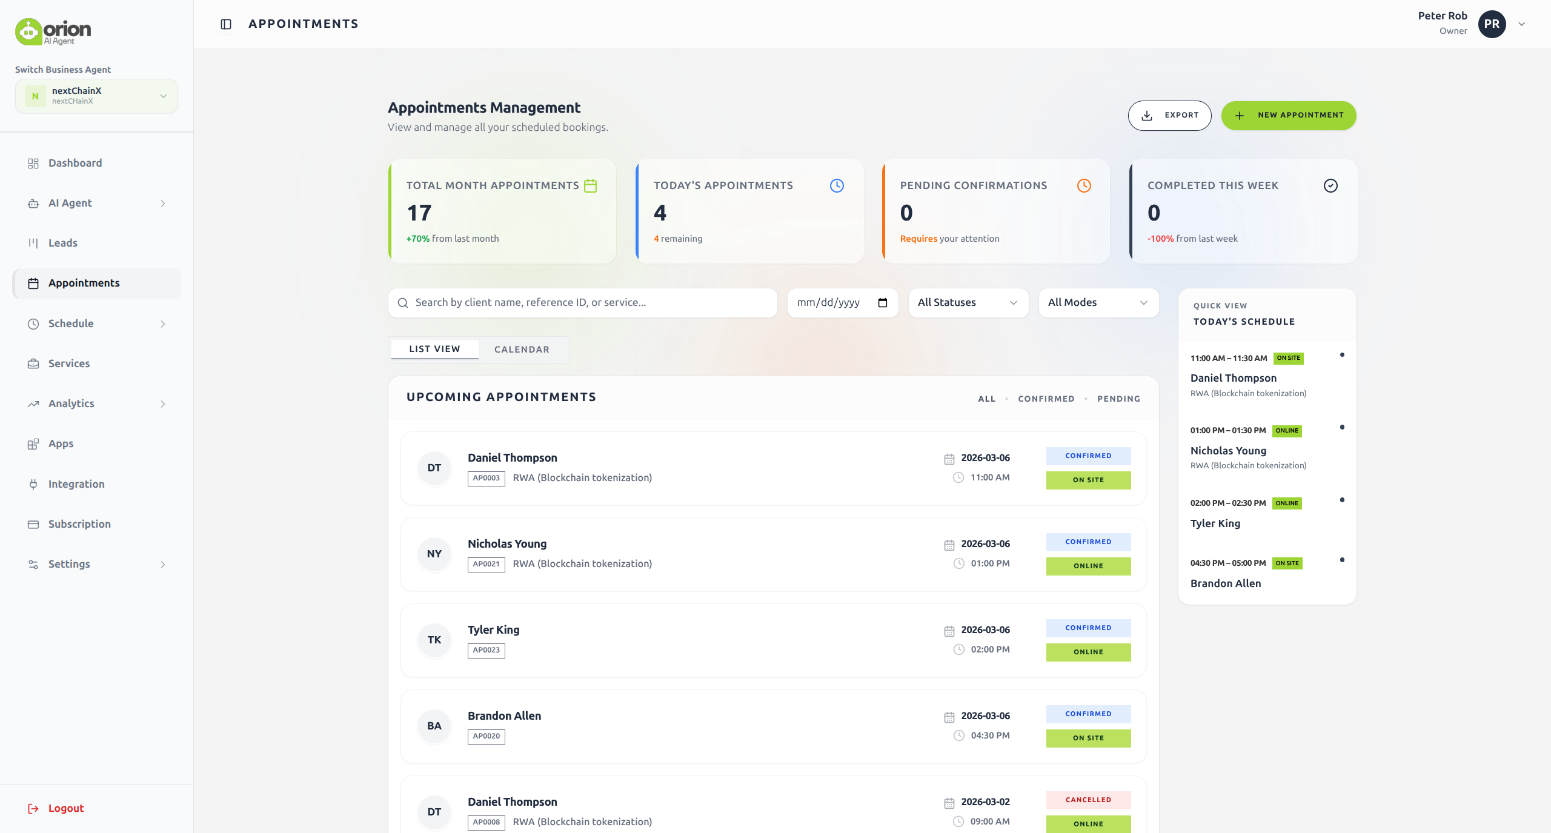The width and height of the screenshot is (1551, 833).
Task: Open the Dashboard section
Action: 75,162
